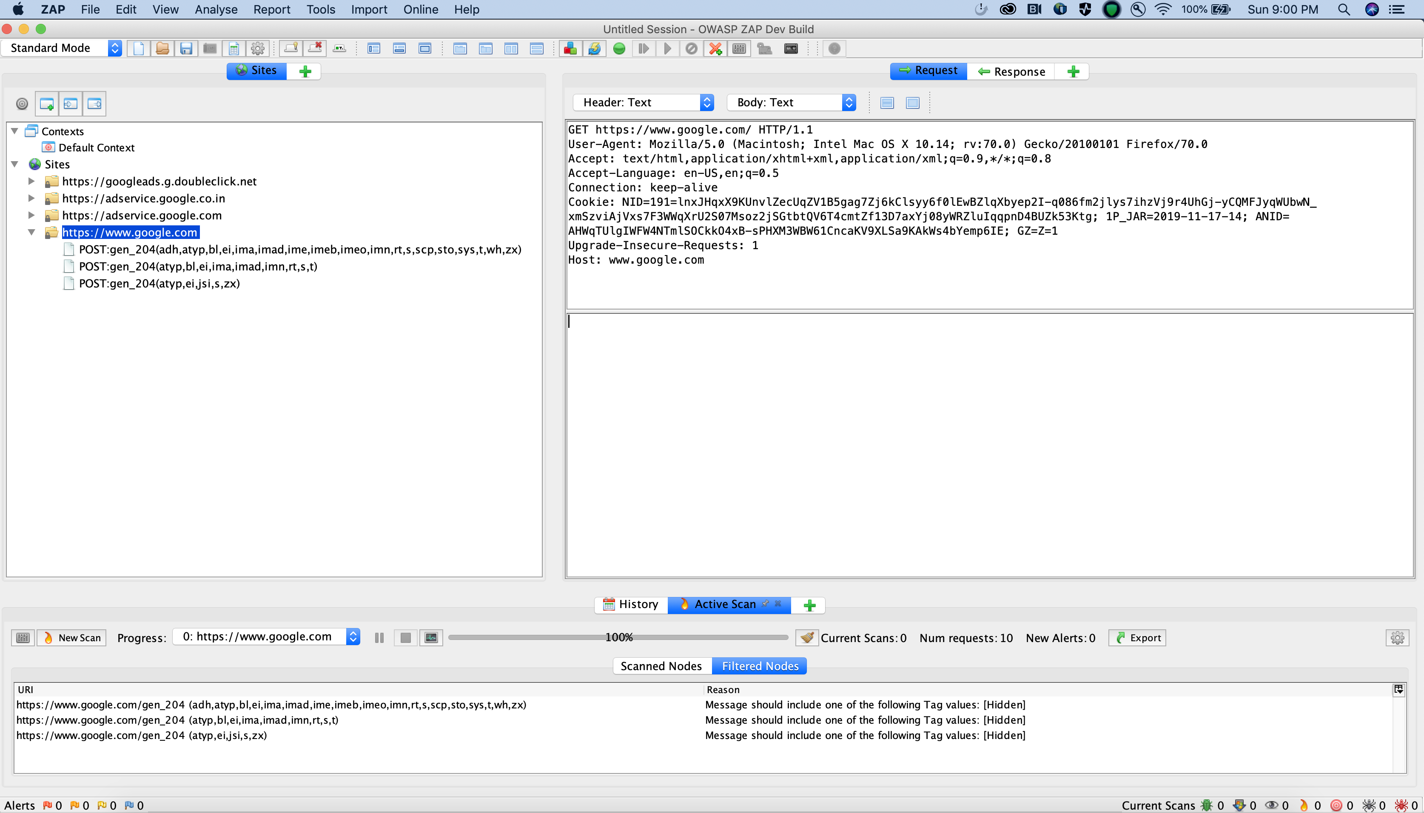Open Active Scan options gear
Screen dimensions: 1424x813
(x=1397, y=637)
